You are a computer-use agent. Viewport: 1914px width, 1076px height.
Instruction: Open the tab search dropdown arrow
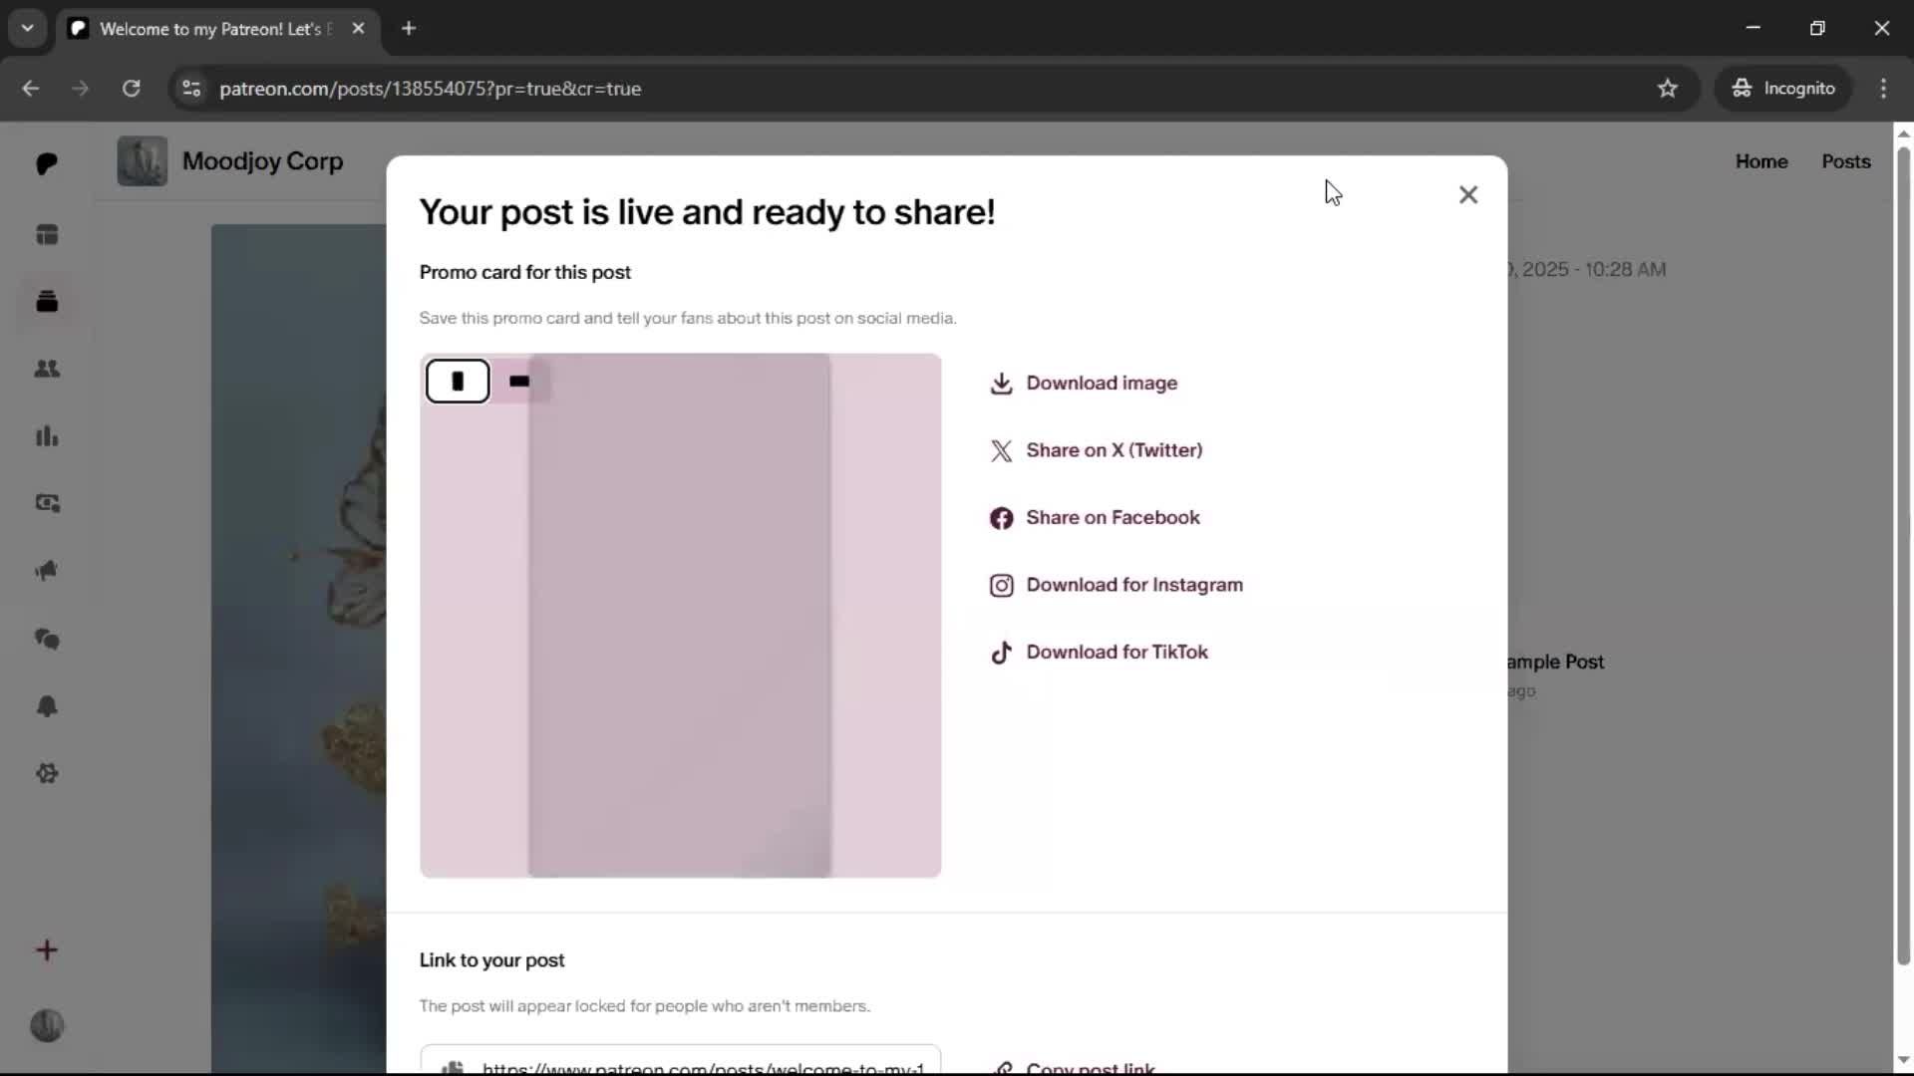coord(28,28)
